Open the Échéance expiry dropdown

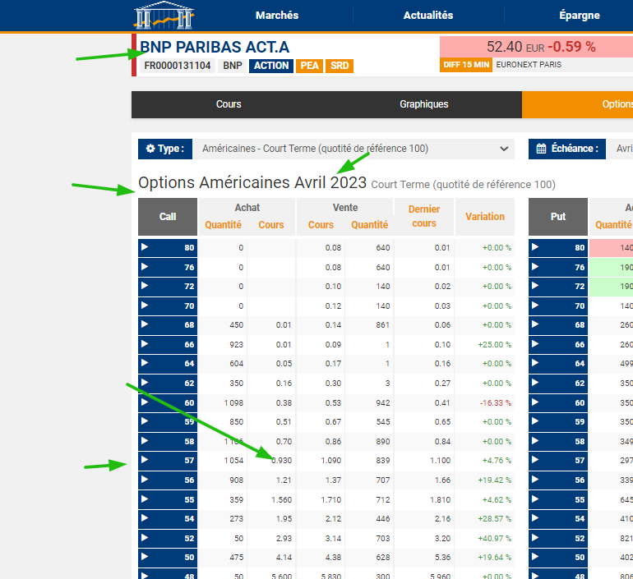click(x=622, y=149)
